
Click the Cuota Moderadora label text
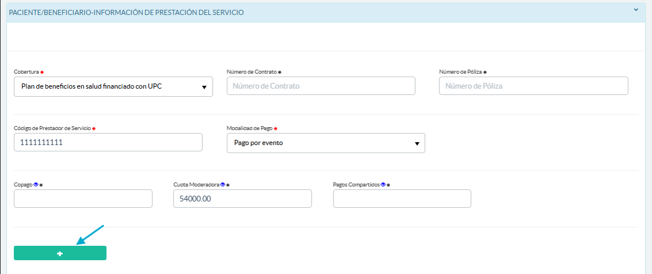coord(196,185)
